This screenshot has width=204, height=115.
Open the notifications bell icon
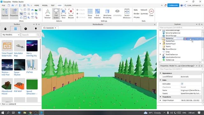165,5
